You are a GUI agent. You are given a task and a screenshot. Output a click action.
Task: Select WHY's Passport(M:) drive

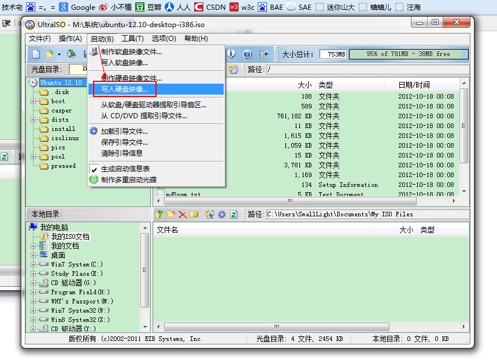coord(82,301)
